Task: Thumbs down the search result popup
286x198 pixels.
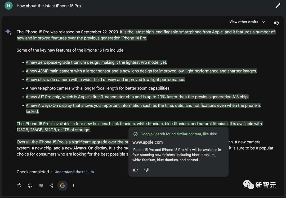Action: (x=147, y=170)
